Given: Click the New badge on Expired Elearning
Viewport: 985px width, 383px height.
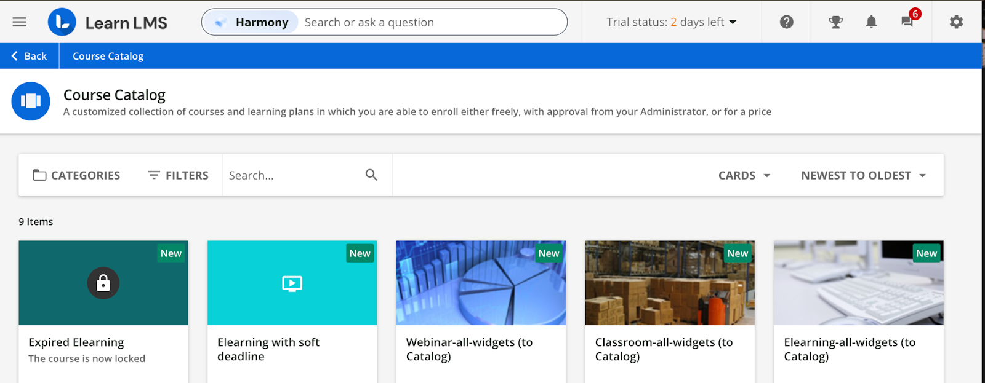Looking at the screenshot, I should pos(171,253).
